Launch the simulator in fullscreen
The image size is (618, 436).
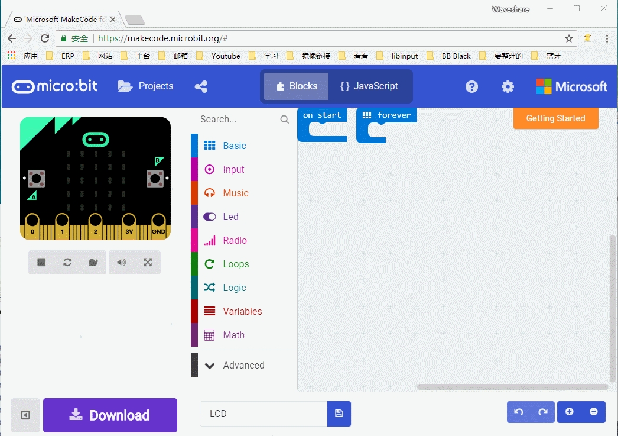tap(148, 263)
